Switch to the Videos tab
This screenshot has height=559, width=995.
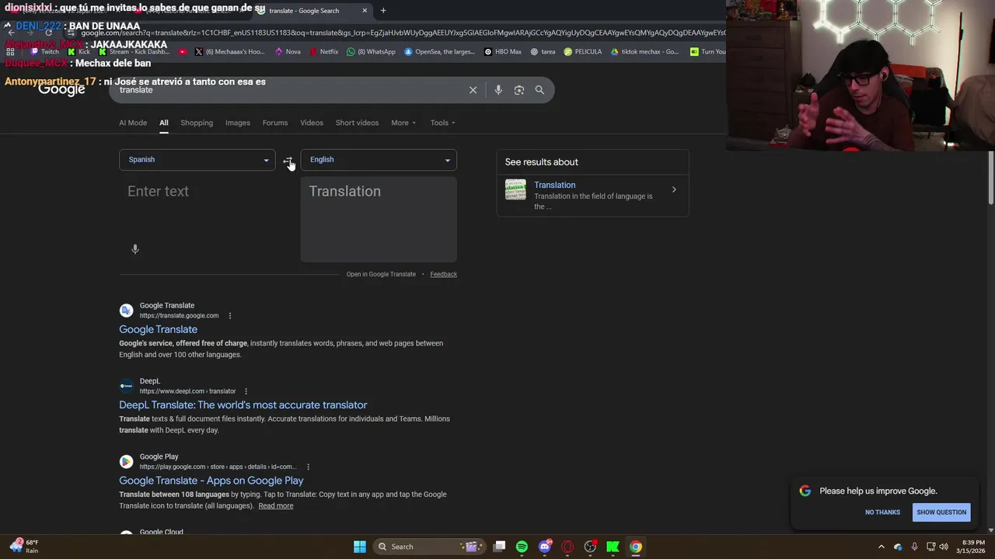pyautogui.click(x=312, y=123)
